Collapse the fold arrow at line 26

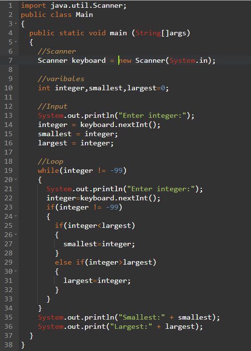(x=15, y=235)
